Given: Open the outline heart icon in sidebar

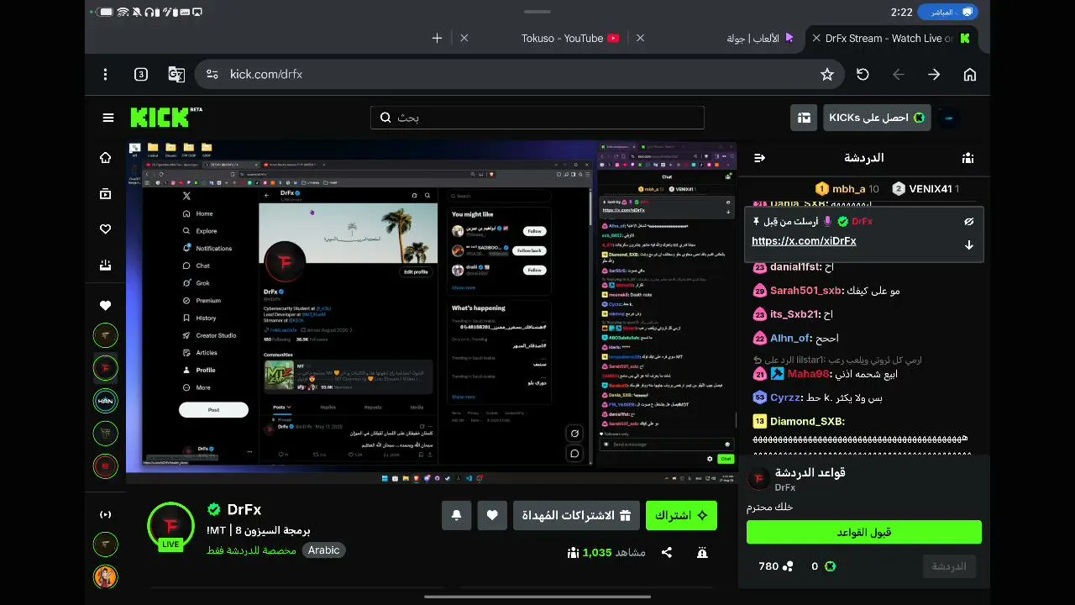Looking at the screenshot, I should coord(105,229).
